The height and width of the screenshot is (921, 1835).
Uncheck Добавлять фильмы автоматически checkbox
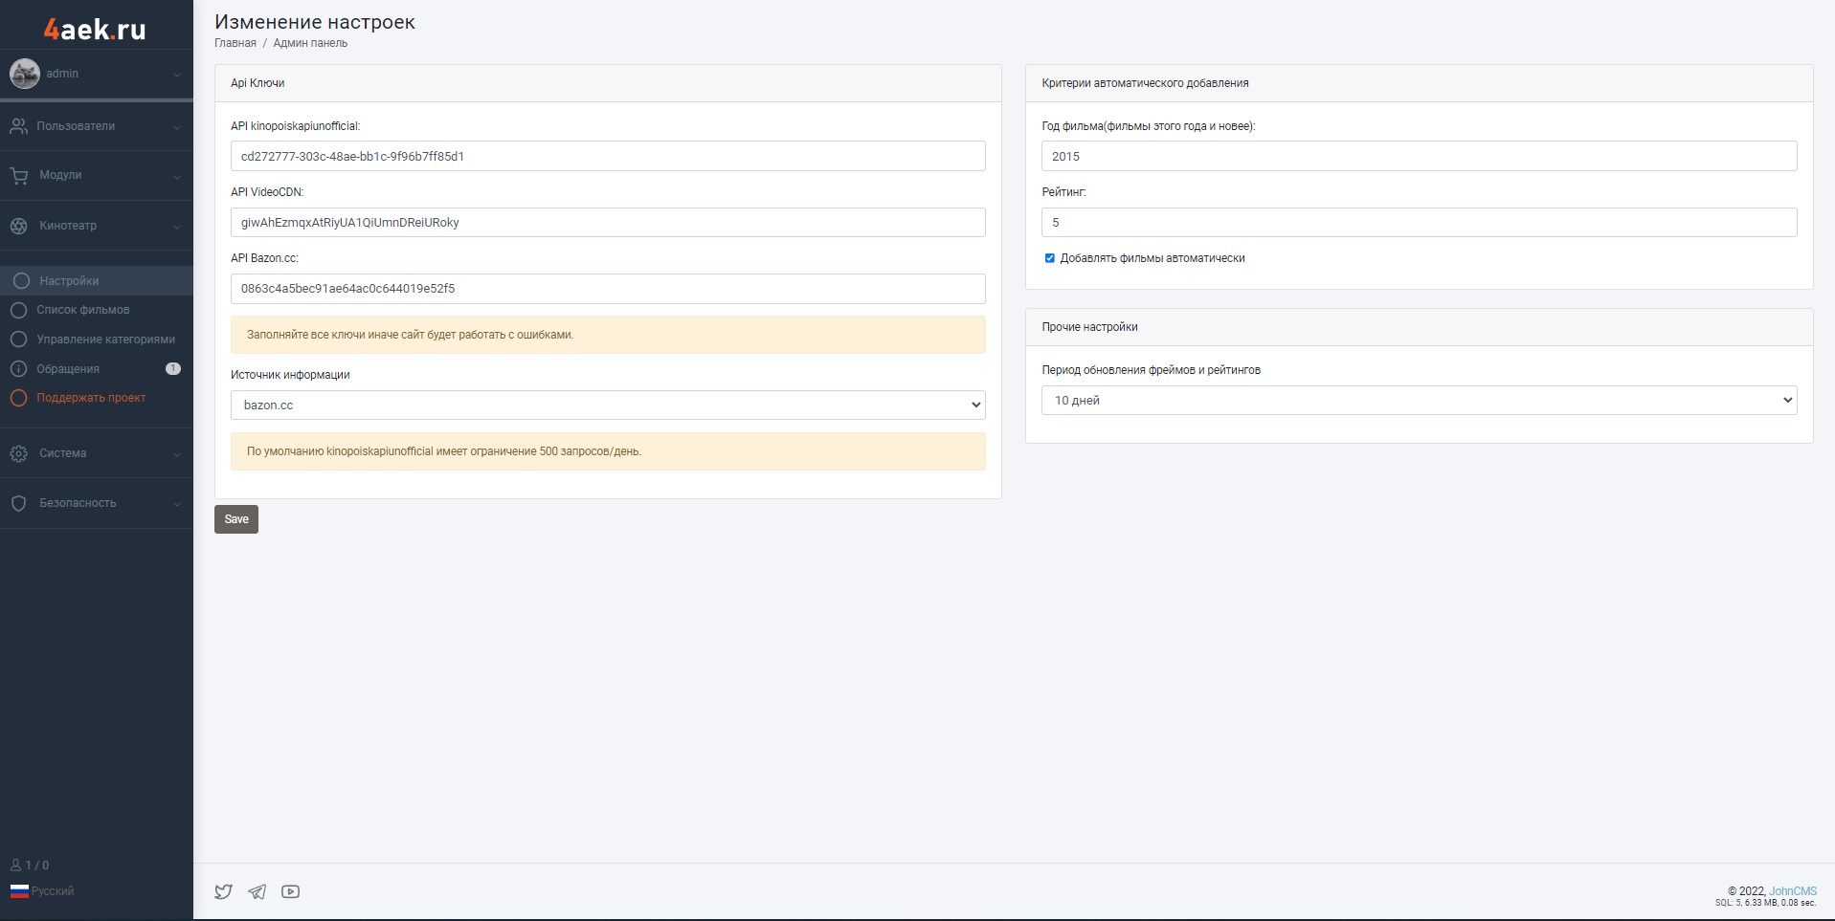[x=1050, y=258]
